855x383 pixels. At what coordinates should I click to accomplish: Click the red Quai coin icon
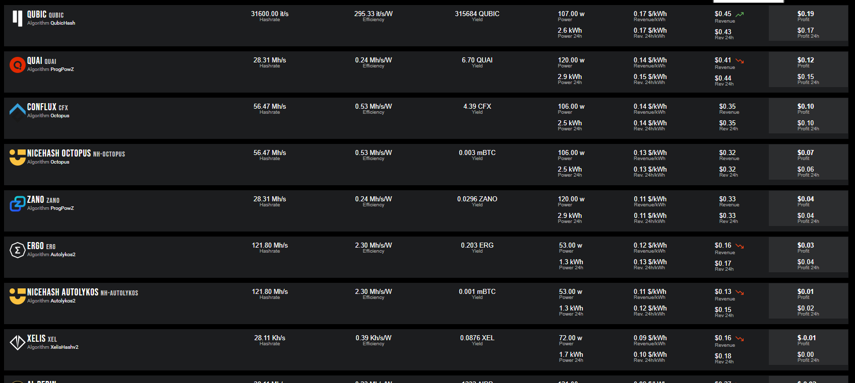18,64
